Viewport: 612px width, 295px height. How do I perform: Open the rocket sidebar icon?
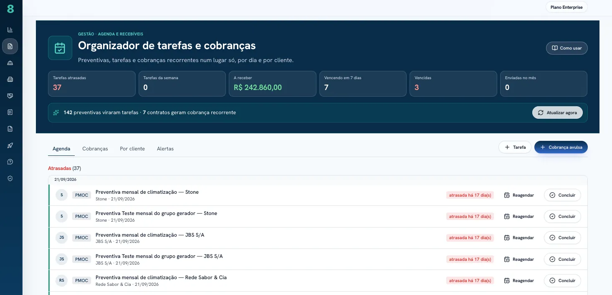click(x=10, y=145)
